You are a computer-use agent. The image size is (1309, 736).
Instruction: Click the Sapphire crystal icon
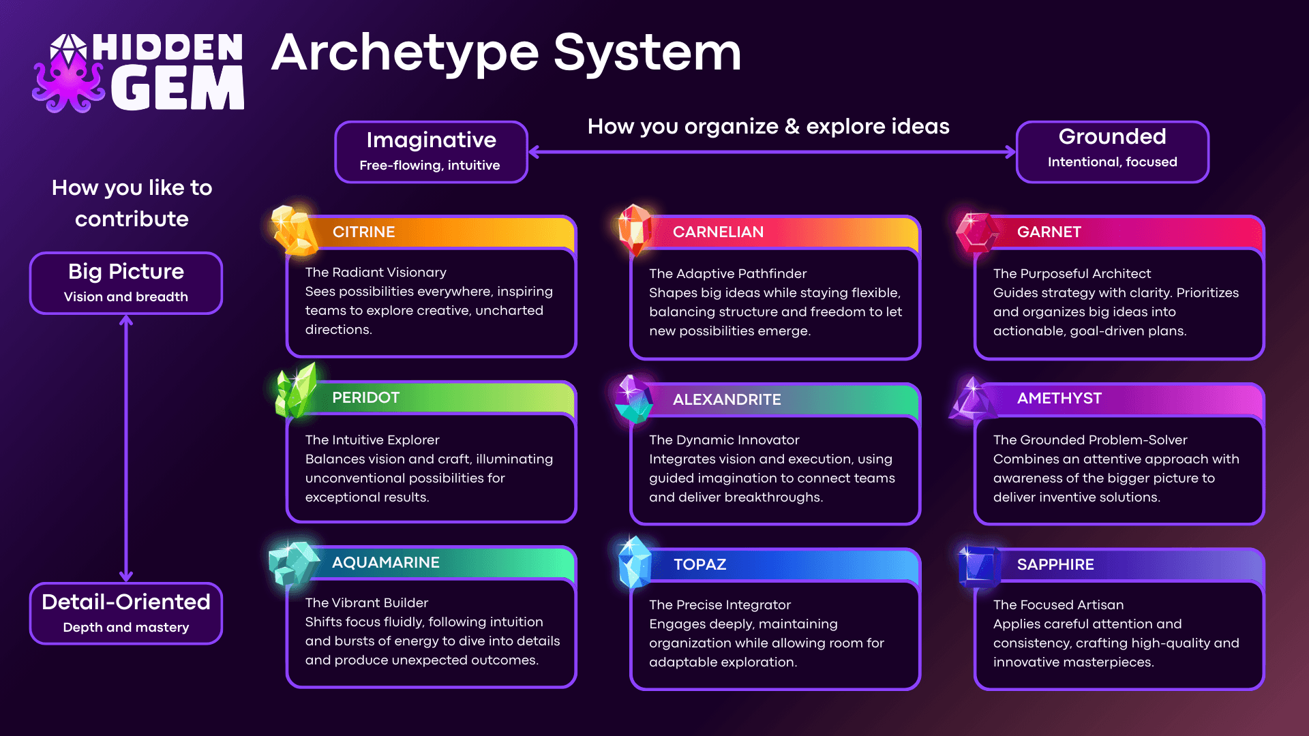click(x=978, y=566)
